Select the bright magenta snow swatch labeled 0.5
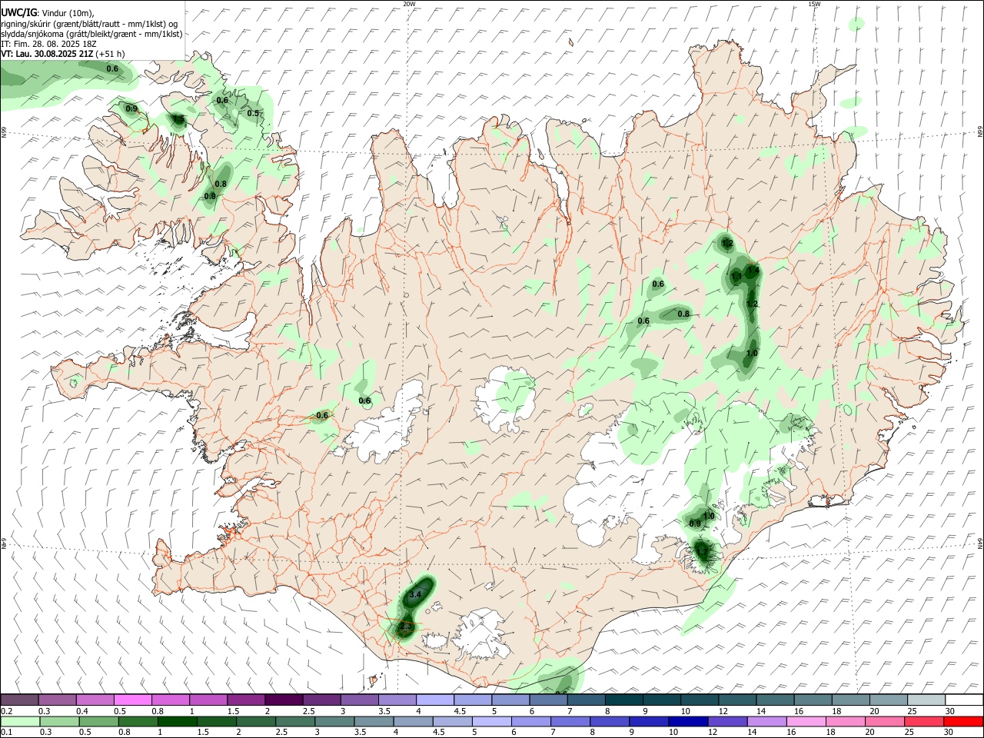The image size is (984, 738). tap(132, 700)
